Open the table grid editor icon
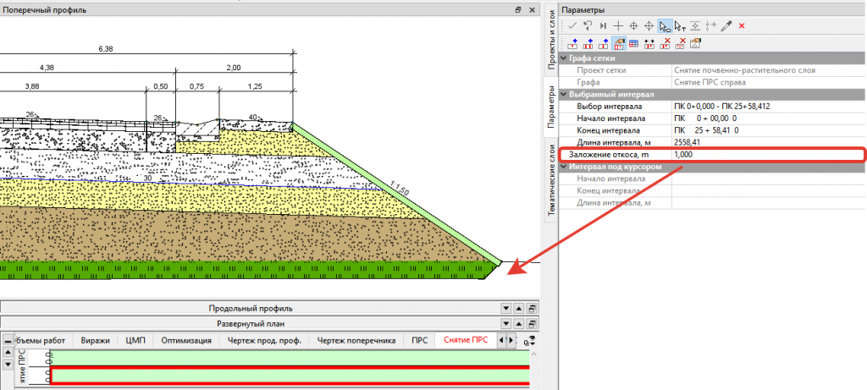 click(x=634, y=43)
